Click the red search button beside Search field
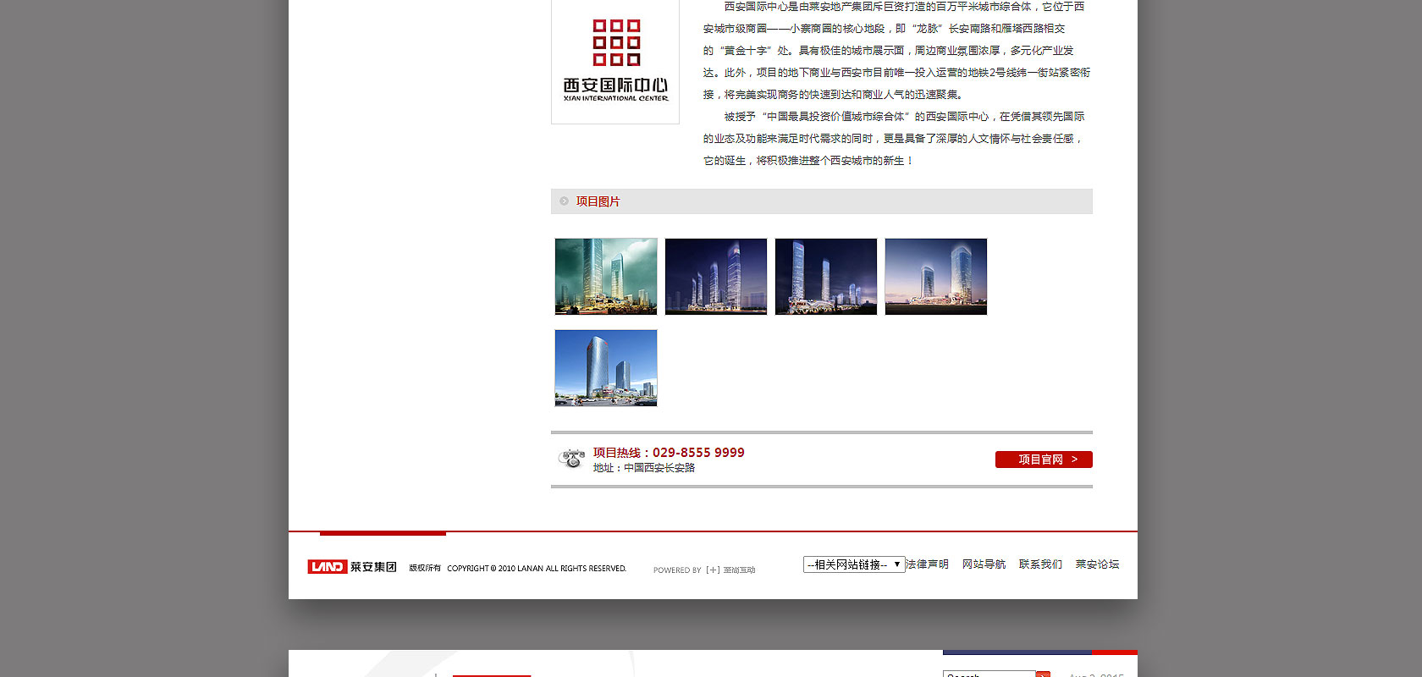The image size is (1422, 677). pyautogui.click(x=1043, y=674)
